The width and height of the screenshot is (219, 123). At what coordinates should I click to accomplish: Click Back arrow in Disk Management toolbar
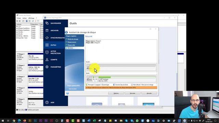coord(17,21)
